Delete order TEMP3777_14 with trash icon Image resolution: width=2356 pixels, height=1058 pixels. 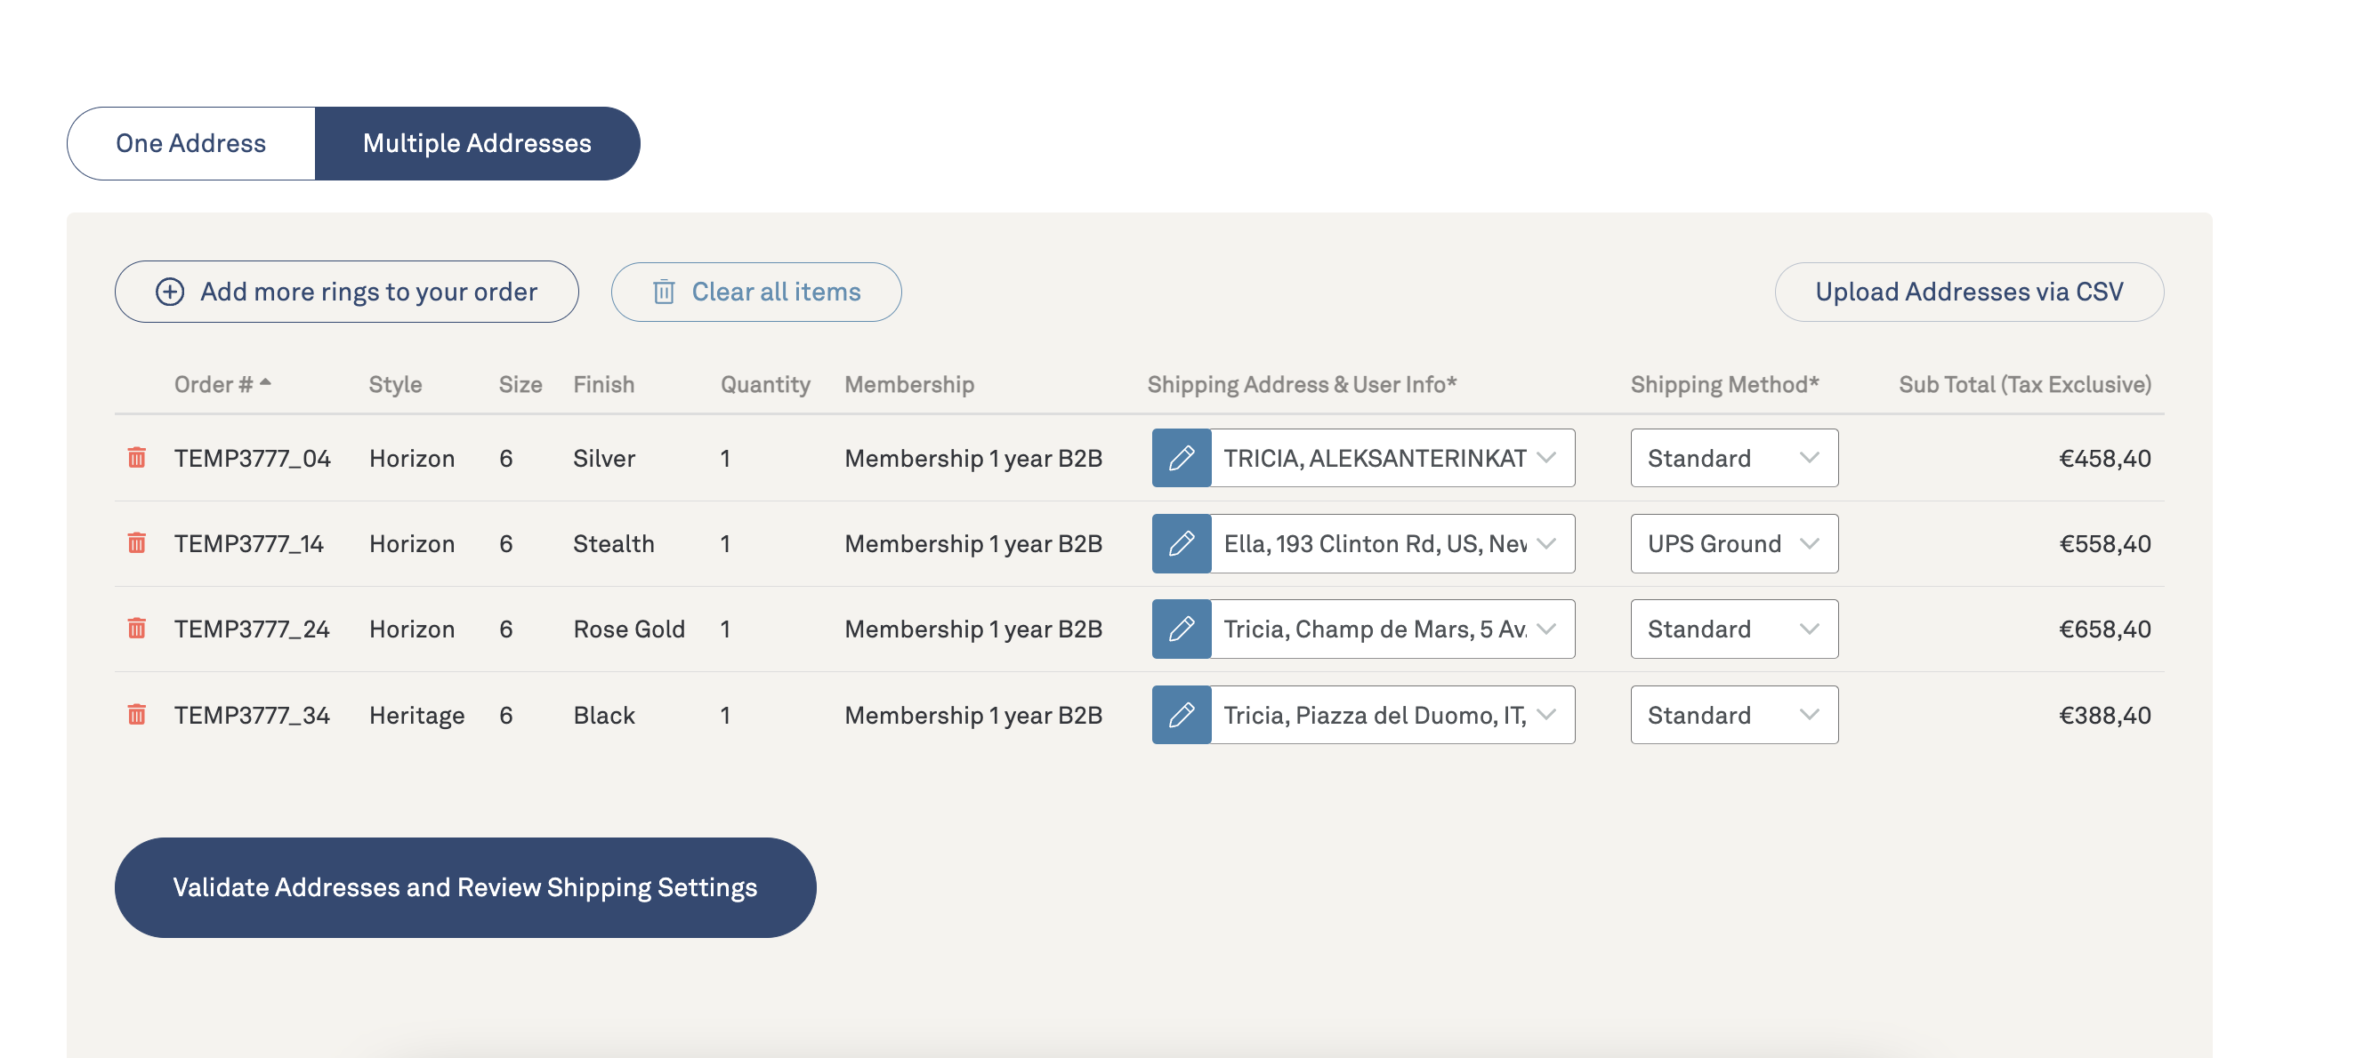pyautogui.click(x=136, y=542)
